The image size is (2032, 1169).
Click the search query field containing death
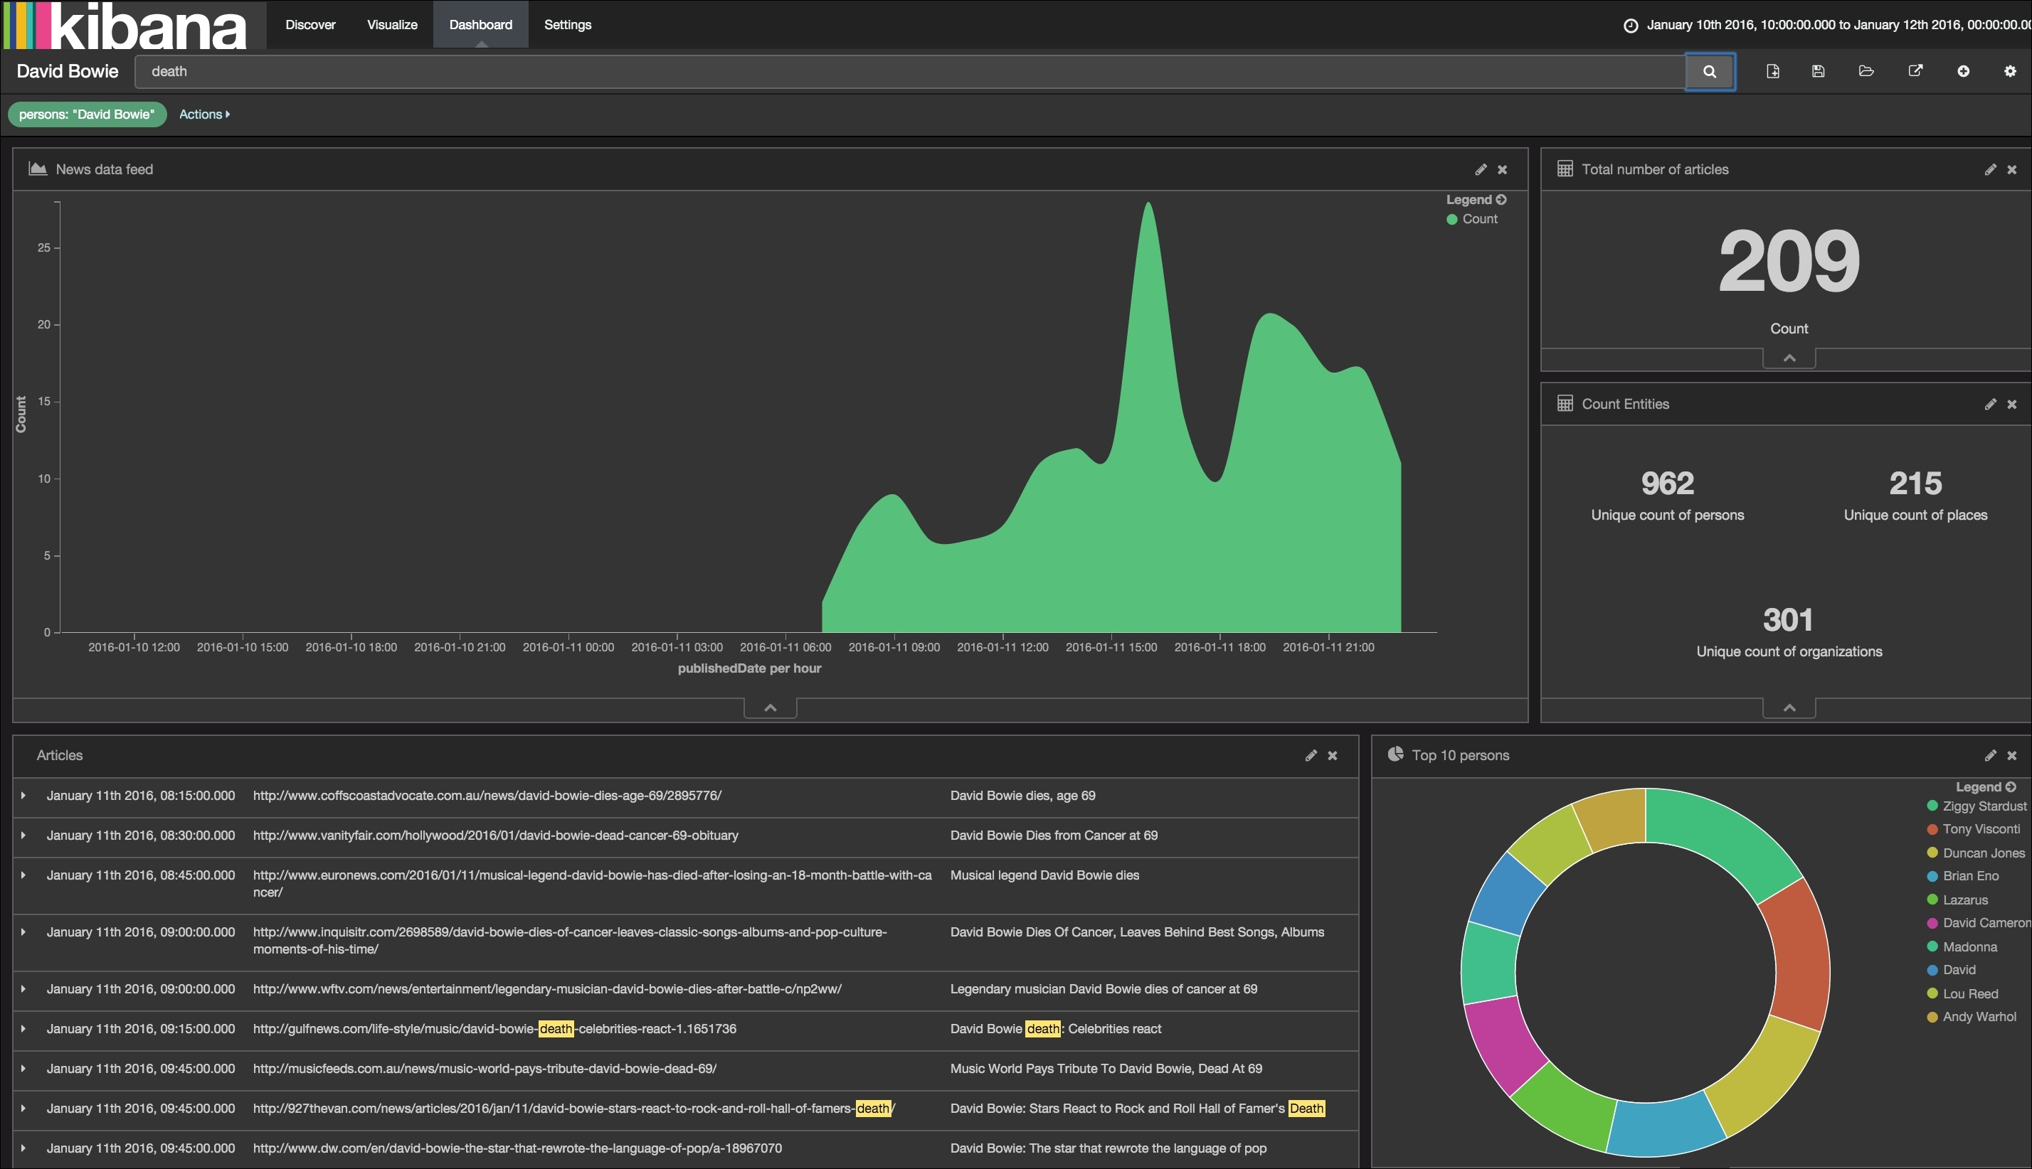[x=909, y=71]
